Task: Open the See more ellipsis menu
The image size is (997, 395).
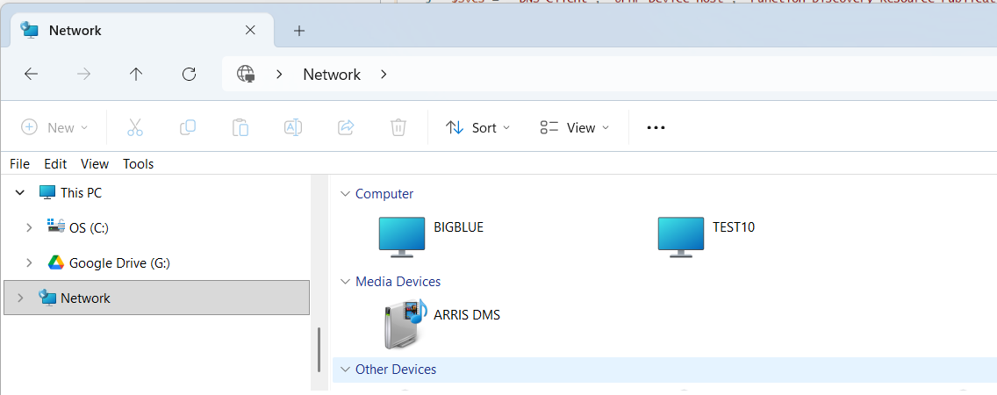Action: coord(656,128)
